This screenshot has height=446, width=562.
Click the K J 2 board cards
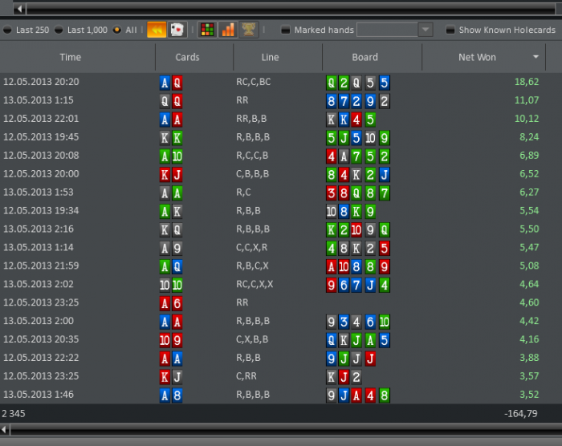pyautogui.click(x=344, y=377)
